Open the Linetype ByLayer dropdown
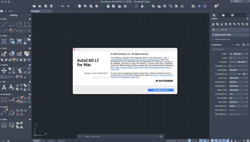This screenshot has width=250, height=142. pos(239,62)
